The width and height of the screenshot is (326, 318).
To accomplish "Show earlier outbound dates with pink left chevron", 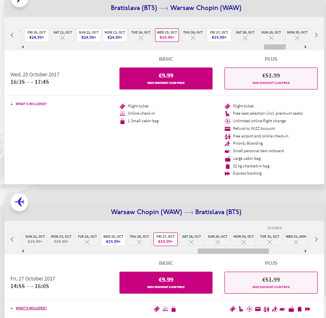I will pos(12,35).
